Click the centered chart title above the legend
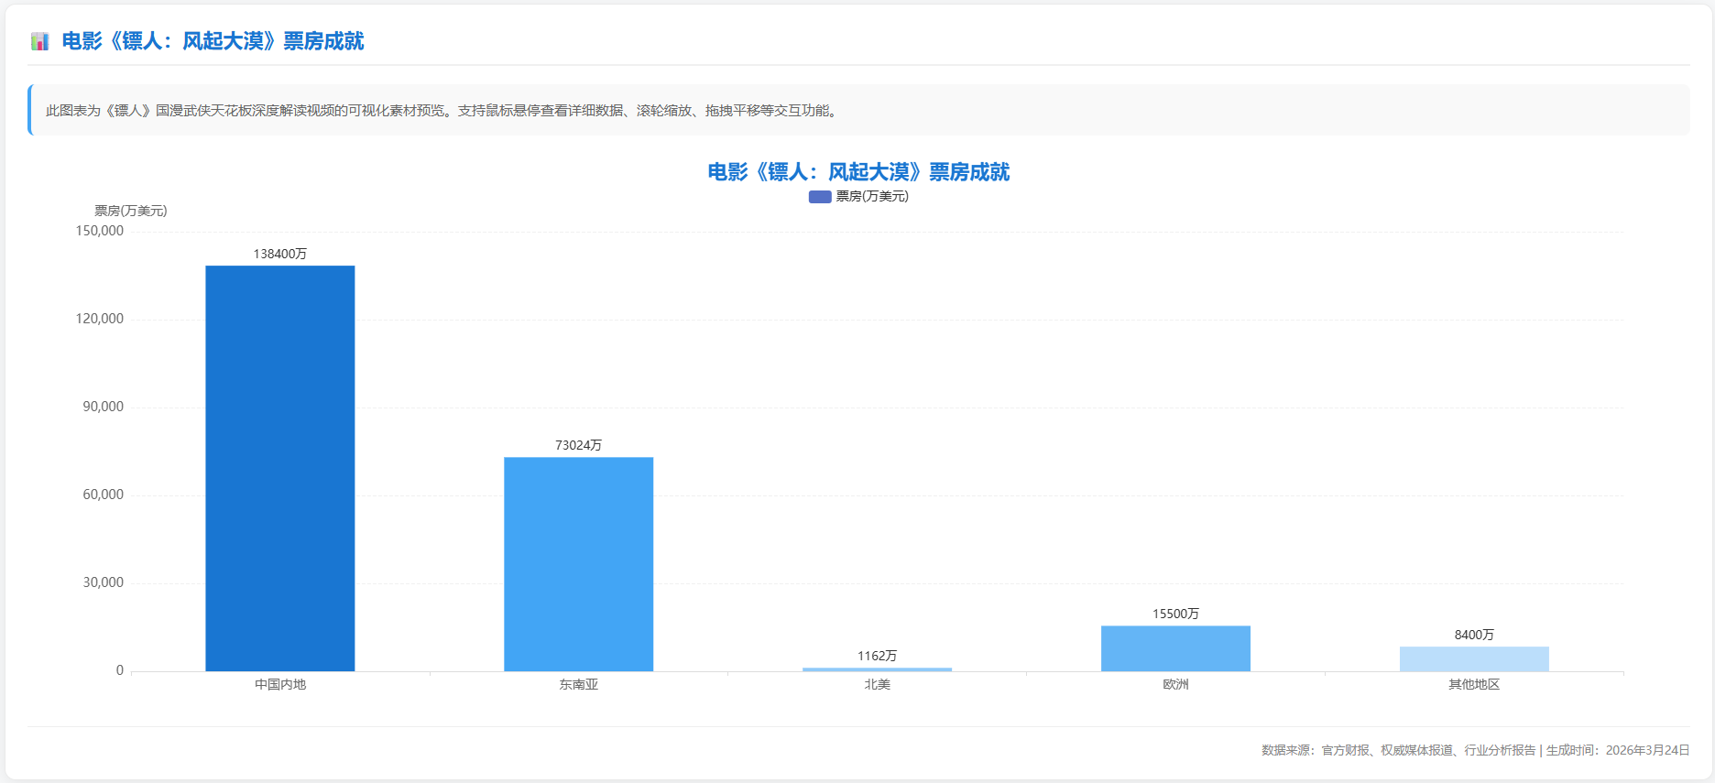This screenshot has height=783, width=1715. (858, 172)
